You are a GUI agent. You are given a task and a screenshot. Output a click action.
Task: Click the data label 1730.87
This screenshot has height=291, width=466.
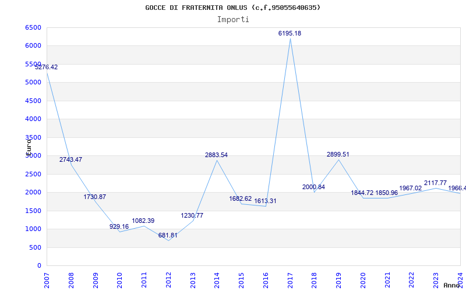pos(95,197)
